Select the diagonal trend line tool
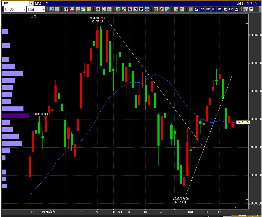Viewport: 262px width, 217px height. coord(124,9)
